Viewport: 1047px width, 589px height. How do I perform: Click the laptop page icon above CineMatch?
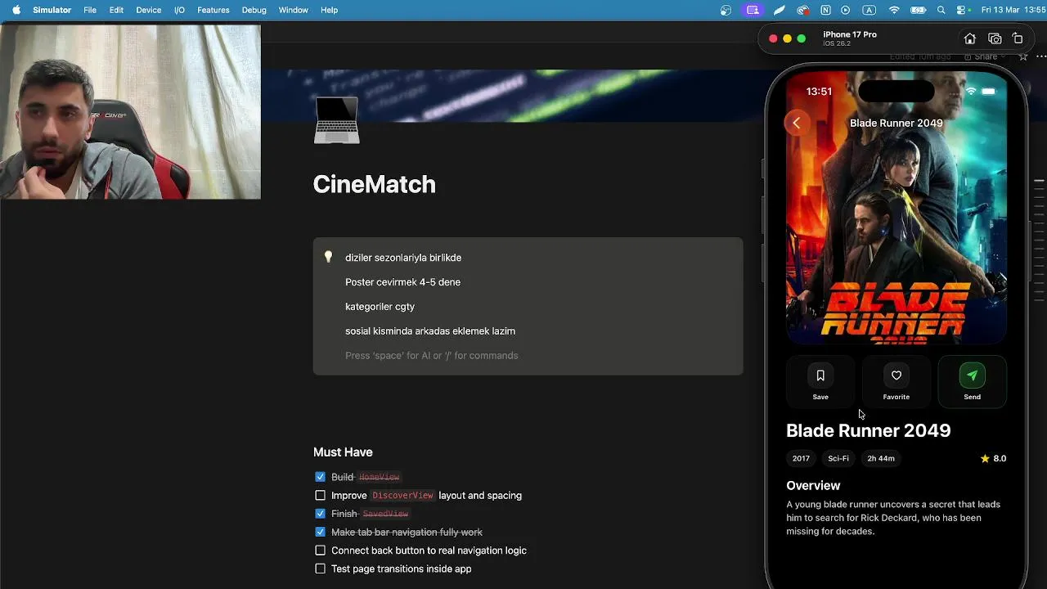click(336, 120)
